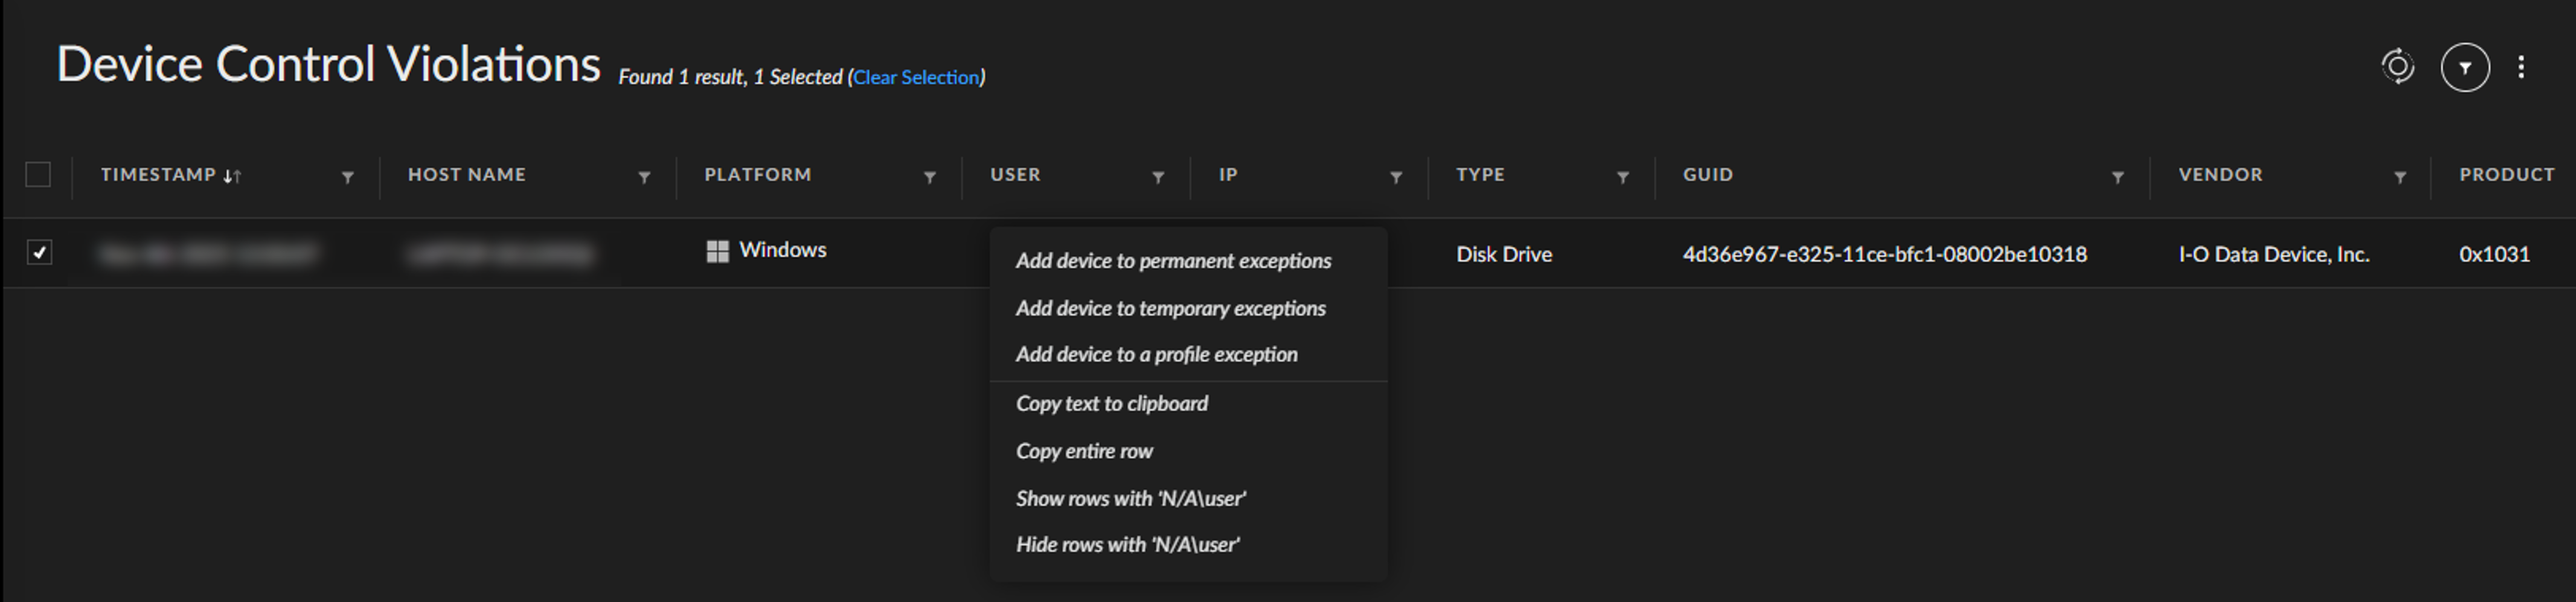Tick the select-all header checkbox
The height and width of the screenshot is (602, 2576).
point(38,175)
